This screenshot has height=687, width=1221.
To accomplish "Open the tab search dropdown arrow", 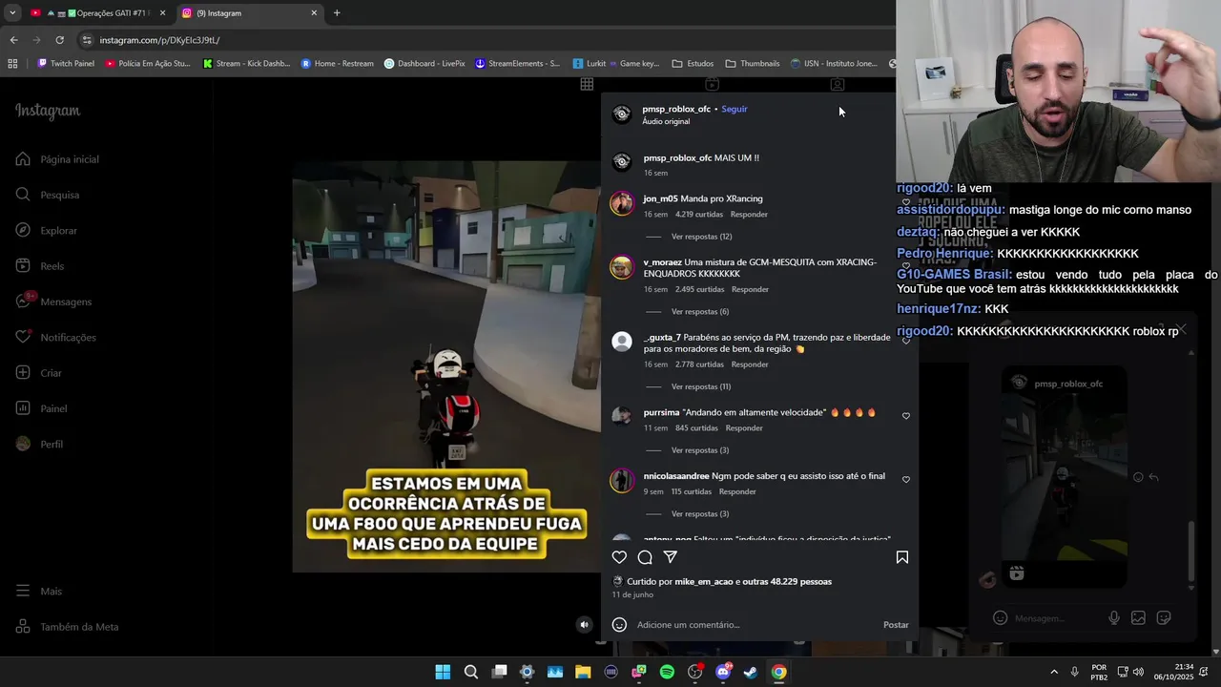I will [x=11, y=13].
